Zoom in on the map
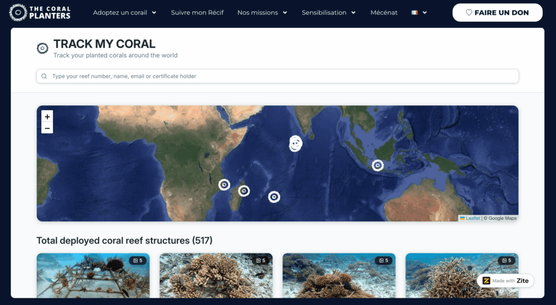The height and width of the screenshot is (305, 556). pos(47,117)
